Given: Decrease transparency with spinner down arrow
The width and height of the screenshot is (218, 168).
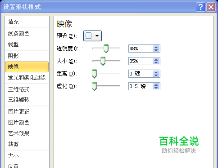Looking at the screenshot, I should click(156, 50).
